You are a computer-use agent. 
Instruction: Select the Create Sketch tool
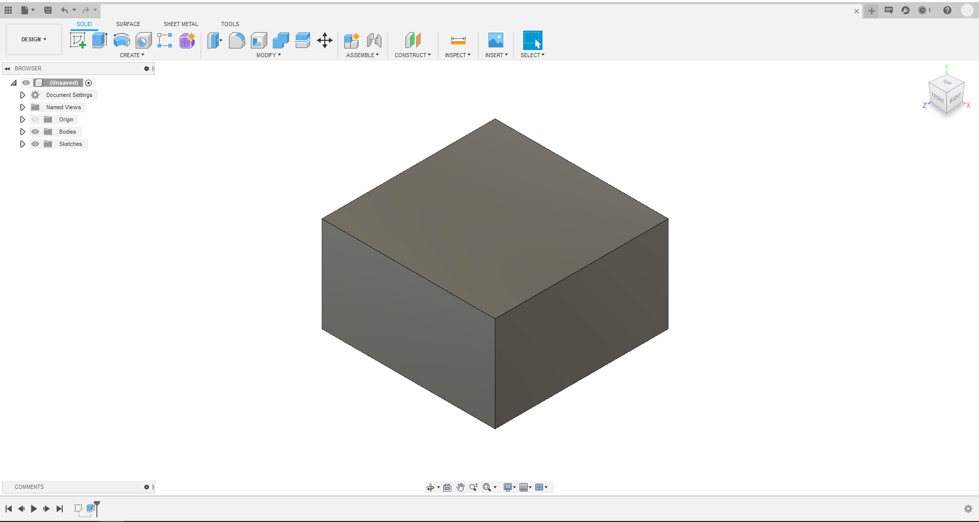pos(78,40)
